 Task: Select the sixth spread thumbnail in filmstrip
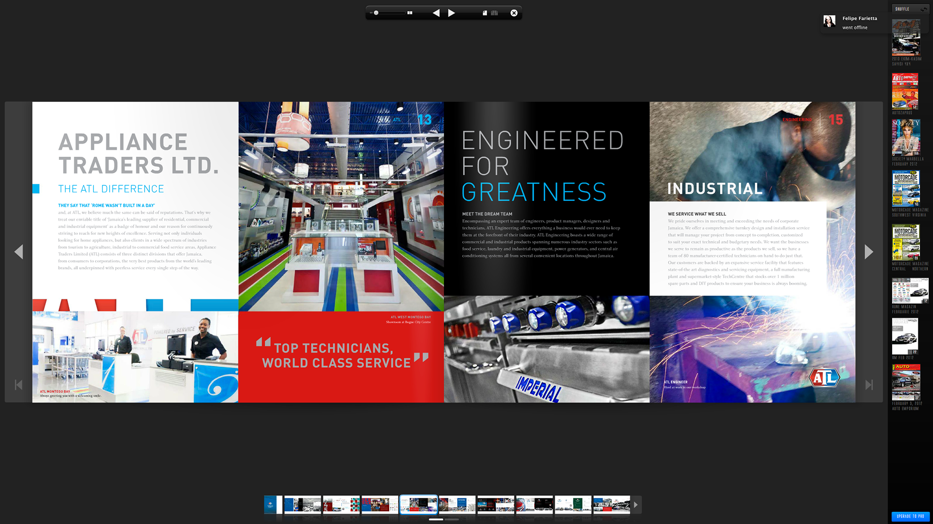pyautogui.click(x=457, y=505)
